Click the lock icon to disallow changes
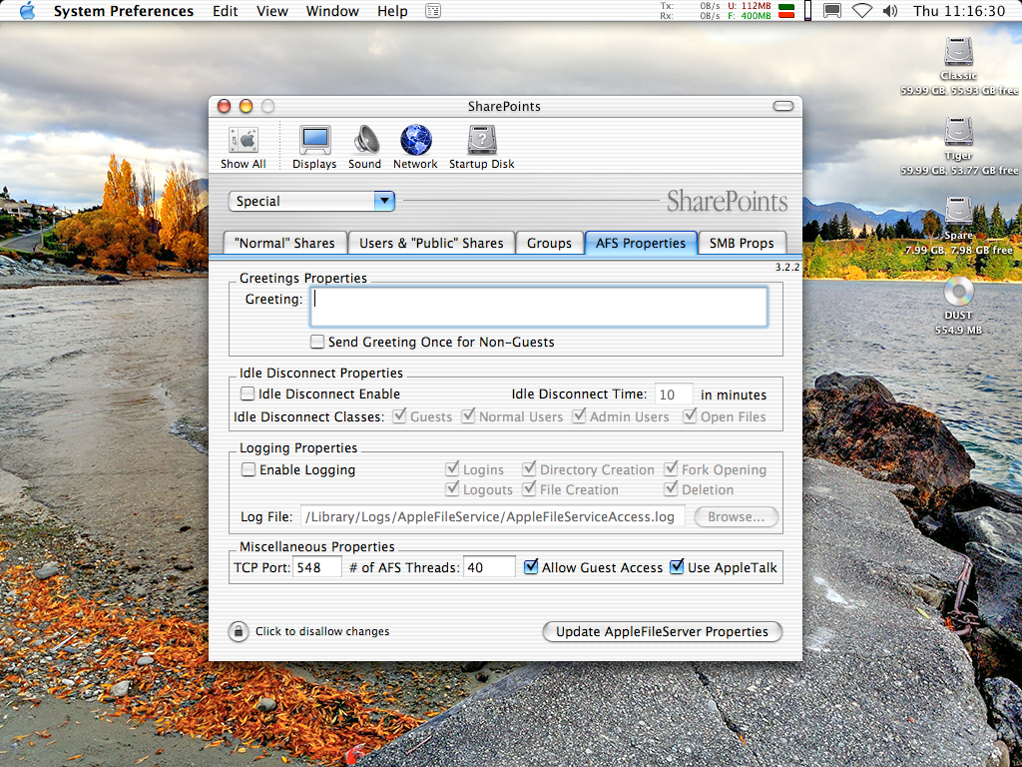 tap(239, 631)
